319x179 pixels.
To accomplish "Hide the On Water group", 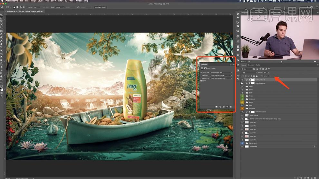I will pos(242,108).
